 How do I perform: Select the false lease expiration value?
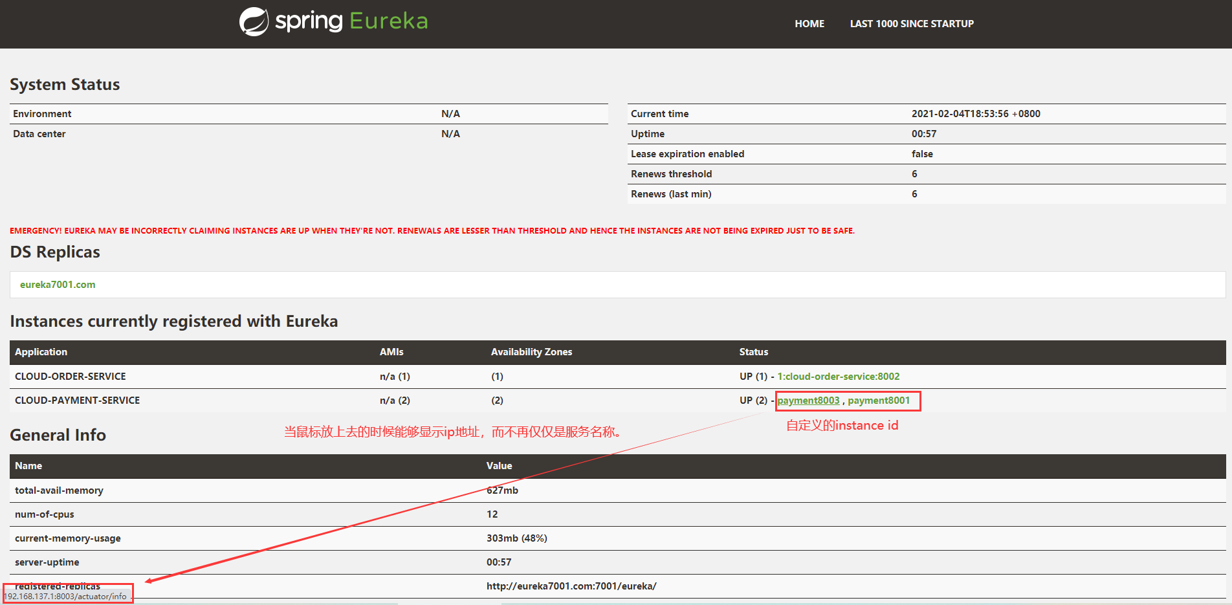pos(922,154)
